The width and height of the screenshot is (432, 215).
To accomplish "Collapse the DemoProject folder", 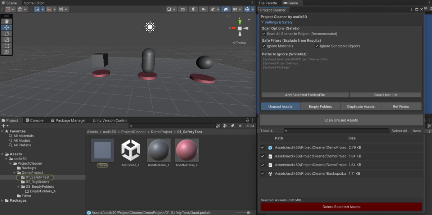I will point(15,173).
